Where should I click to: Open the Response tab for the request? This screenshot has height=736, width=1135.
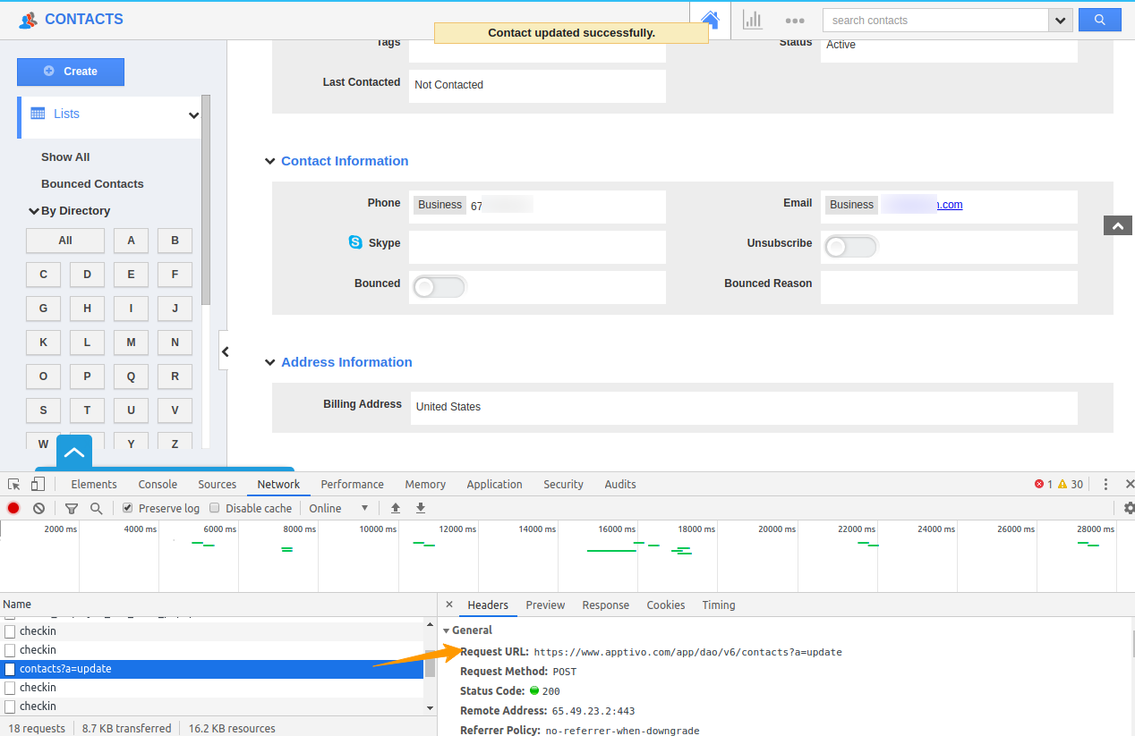(605, 605)
